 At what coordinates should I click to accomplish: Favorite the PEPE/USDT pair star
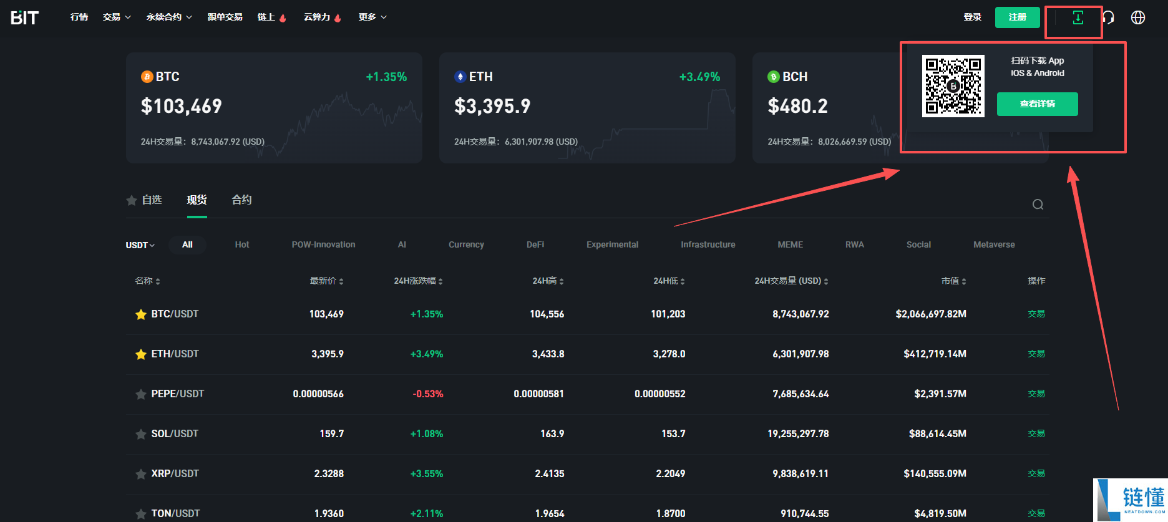141,394
